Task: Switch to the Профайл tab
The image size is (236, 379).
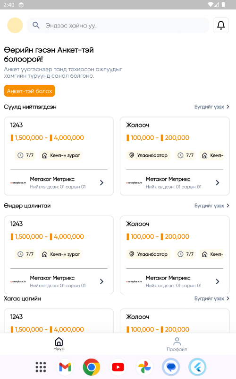Action: pyautogui.click(x=177, y=344)
